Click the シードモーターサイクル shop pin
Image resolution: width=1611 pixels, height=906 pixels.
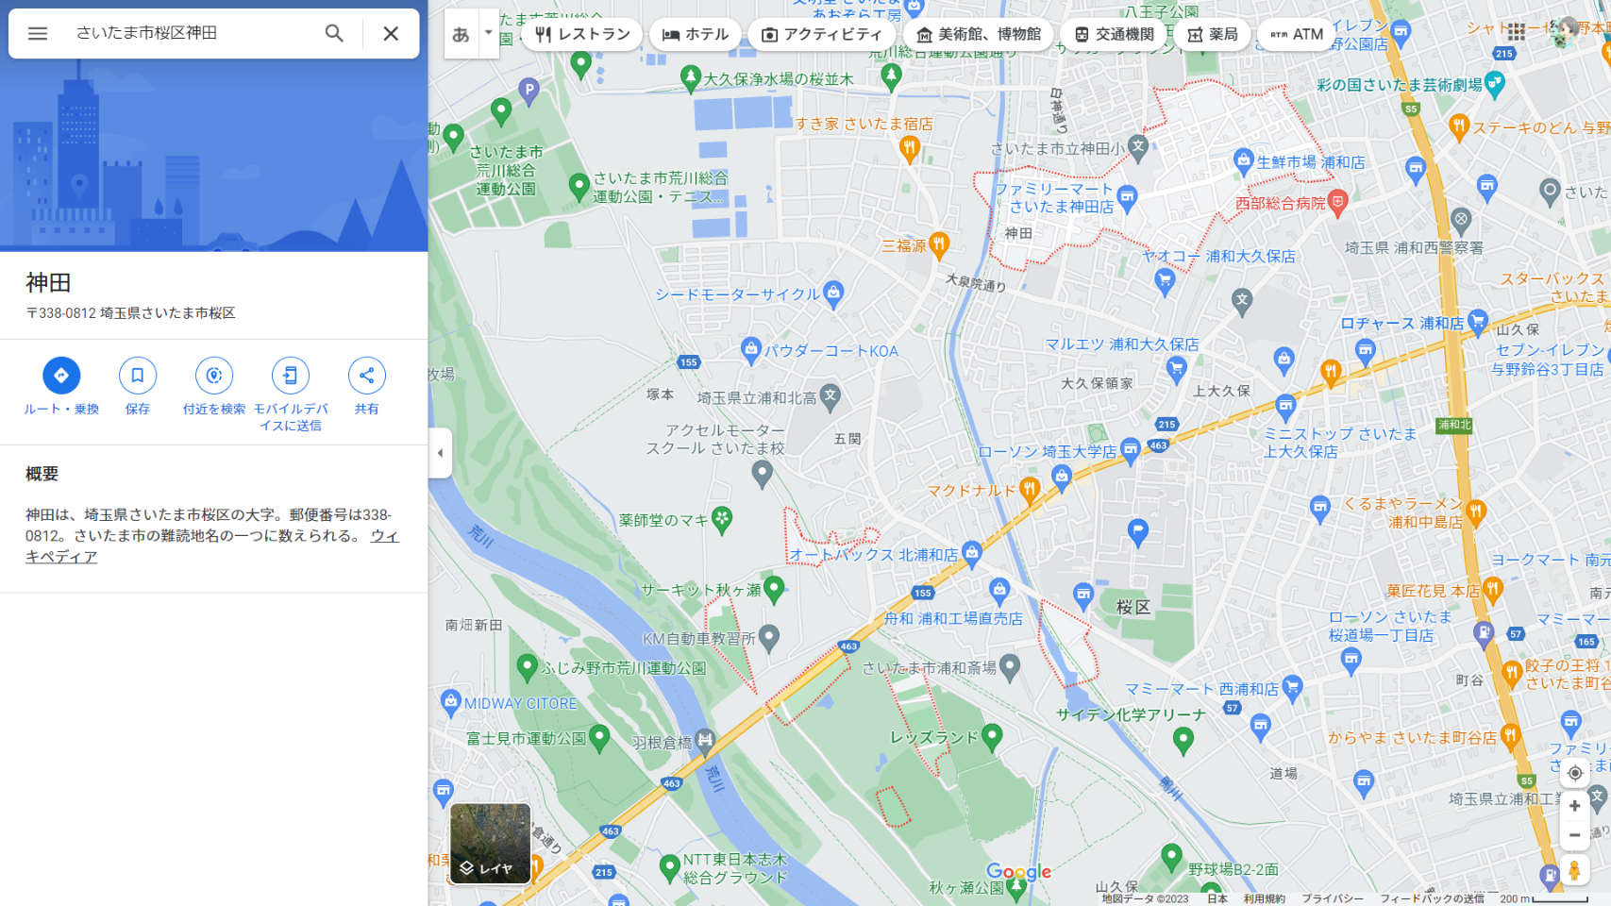[832, 294]
